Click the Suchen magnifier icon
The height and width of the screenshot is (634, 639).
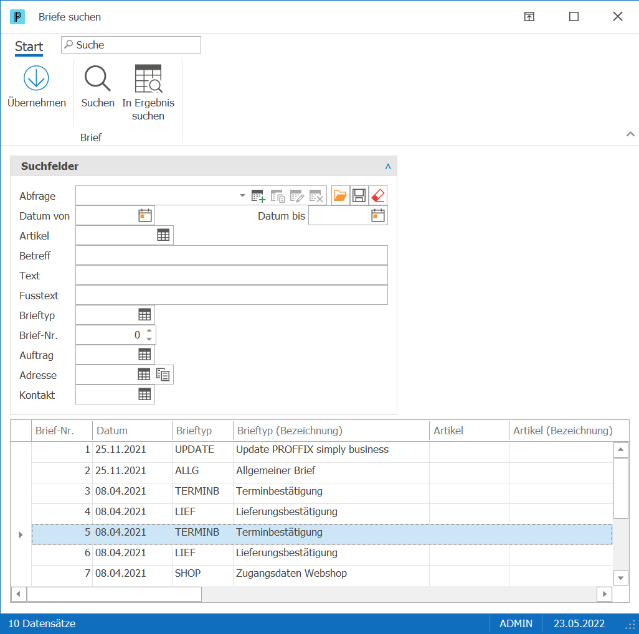97,78
